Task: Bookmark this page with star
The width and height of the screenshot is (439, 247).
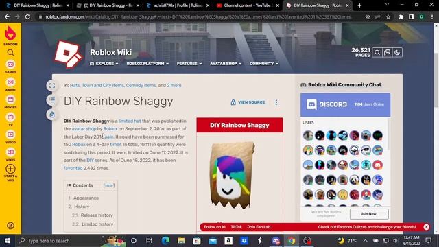Action: (x=388, y=16)
